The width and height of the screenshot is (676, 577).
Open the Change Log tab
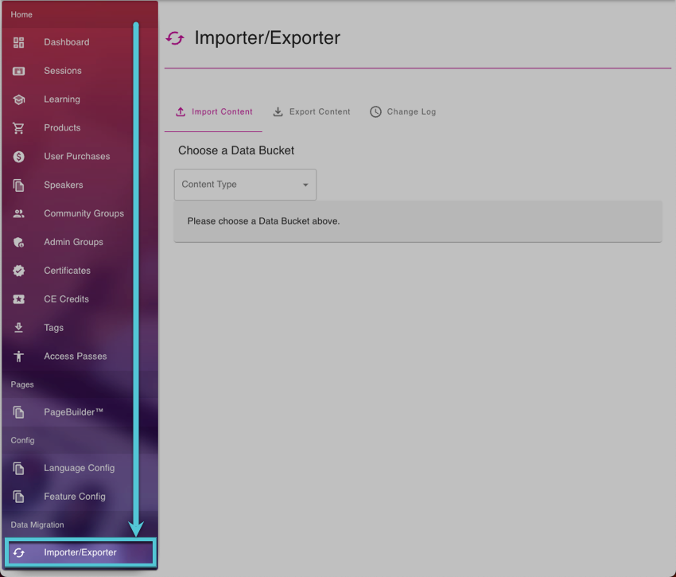point(402,111)
